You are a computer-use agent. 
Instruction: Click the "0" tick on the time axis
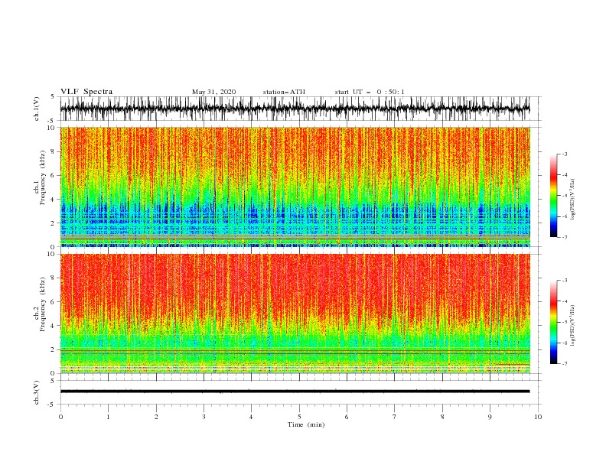pos(60,417)
